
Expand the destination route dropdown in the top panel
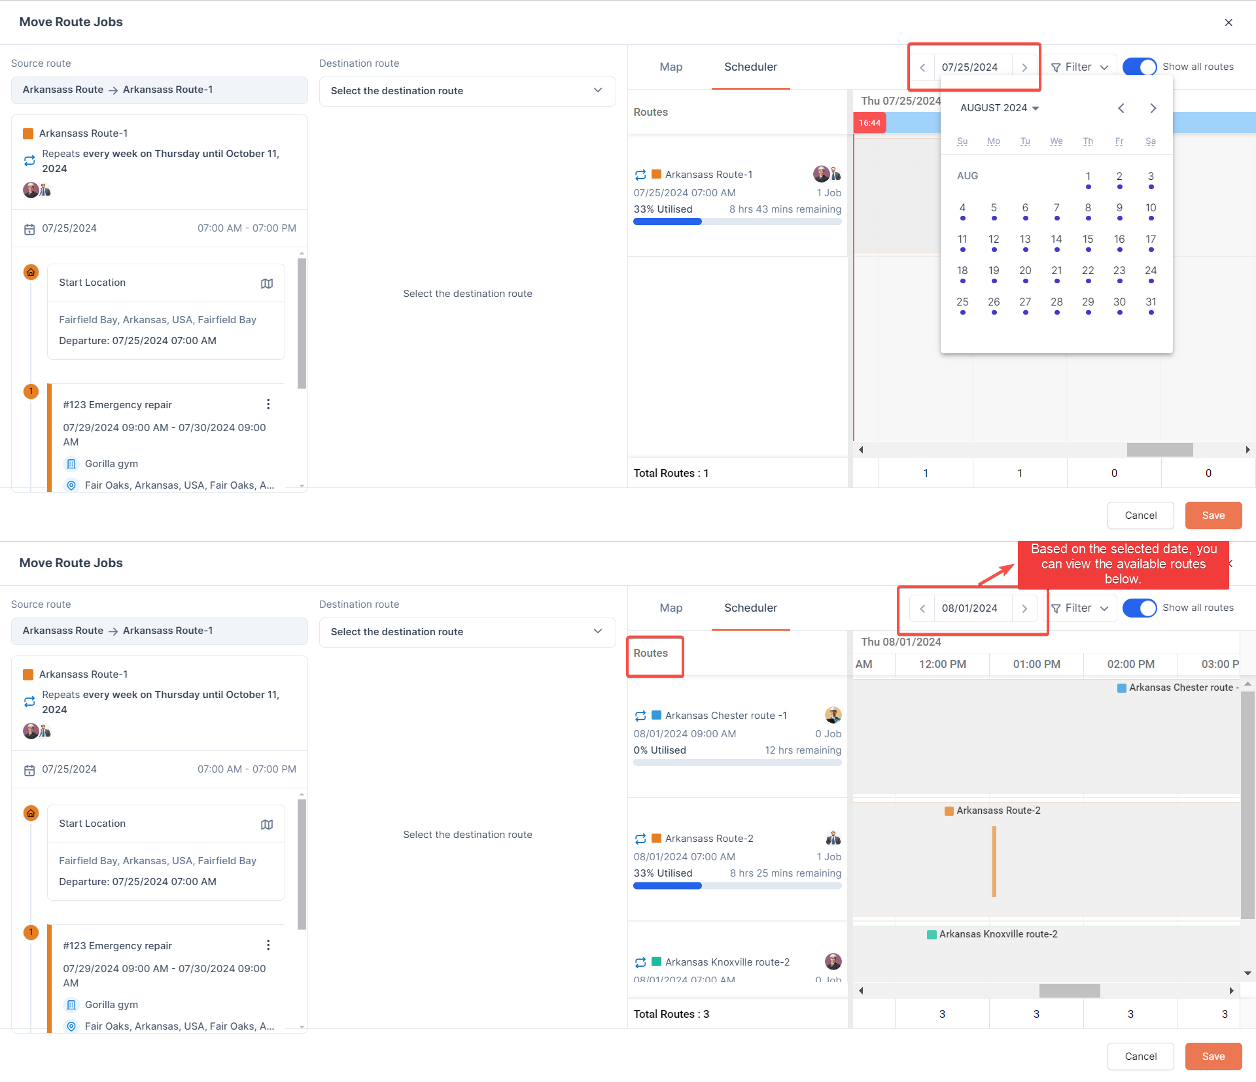pos(467,91)
